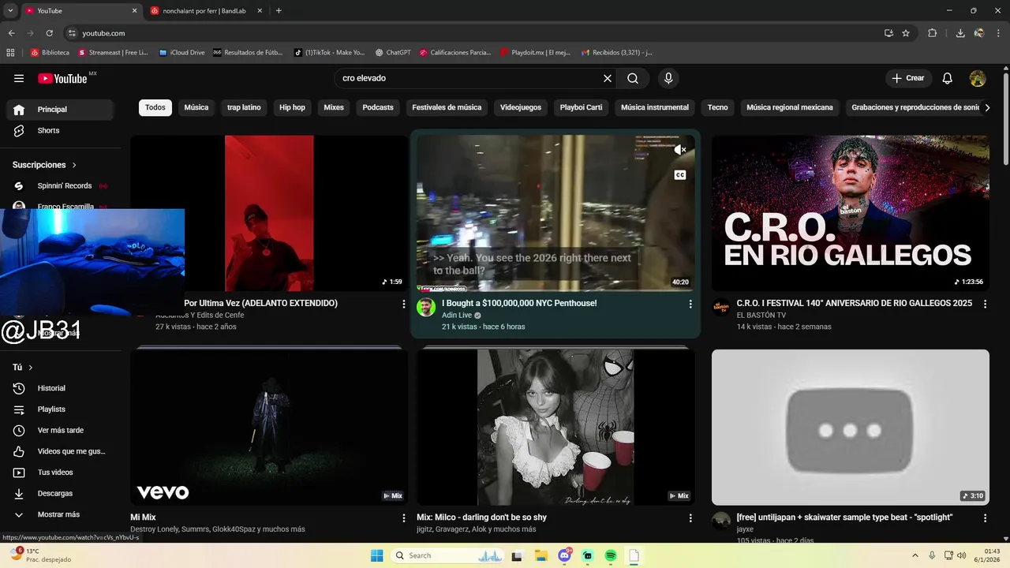Select the Música instrumental chip

[x=655, y=107]
